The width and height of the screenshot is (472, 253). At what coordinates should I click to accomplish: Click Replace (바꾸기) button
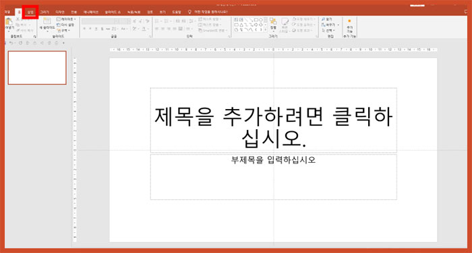(x=330, y=25)
